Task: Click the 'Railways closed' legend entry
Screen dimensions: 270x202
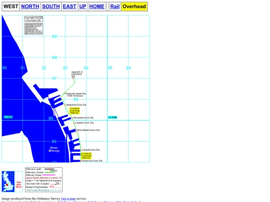Action: tap(40, 172)
